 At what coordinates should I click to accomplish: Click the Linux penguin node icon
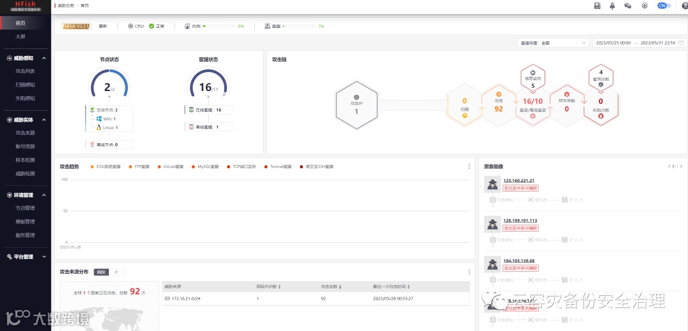point(99,127)
